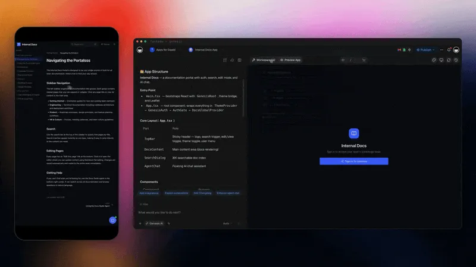This screenshot has width=476, height=267.
Task: Click the 'Editing Pages' heading in phone
Action: point(55,151)
